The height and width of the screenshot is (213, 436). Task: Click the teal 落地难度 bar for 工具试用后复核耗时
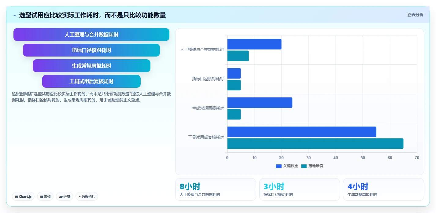316,144
